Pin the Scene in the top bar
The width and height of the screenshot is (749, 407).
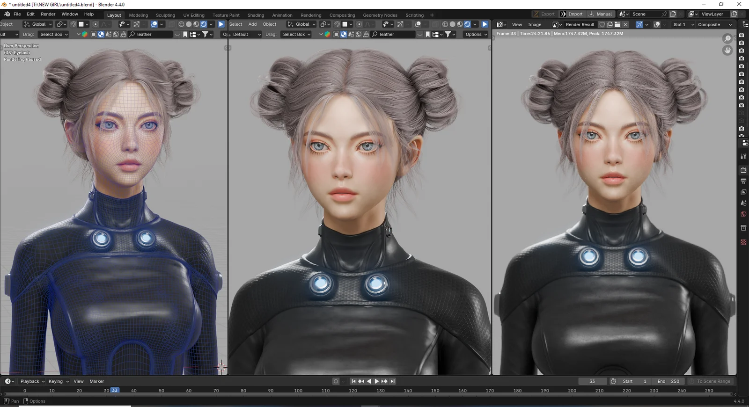[x=664, y=14]
